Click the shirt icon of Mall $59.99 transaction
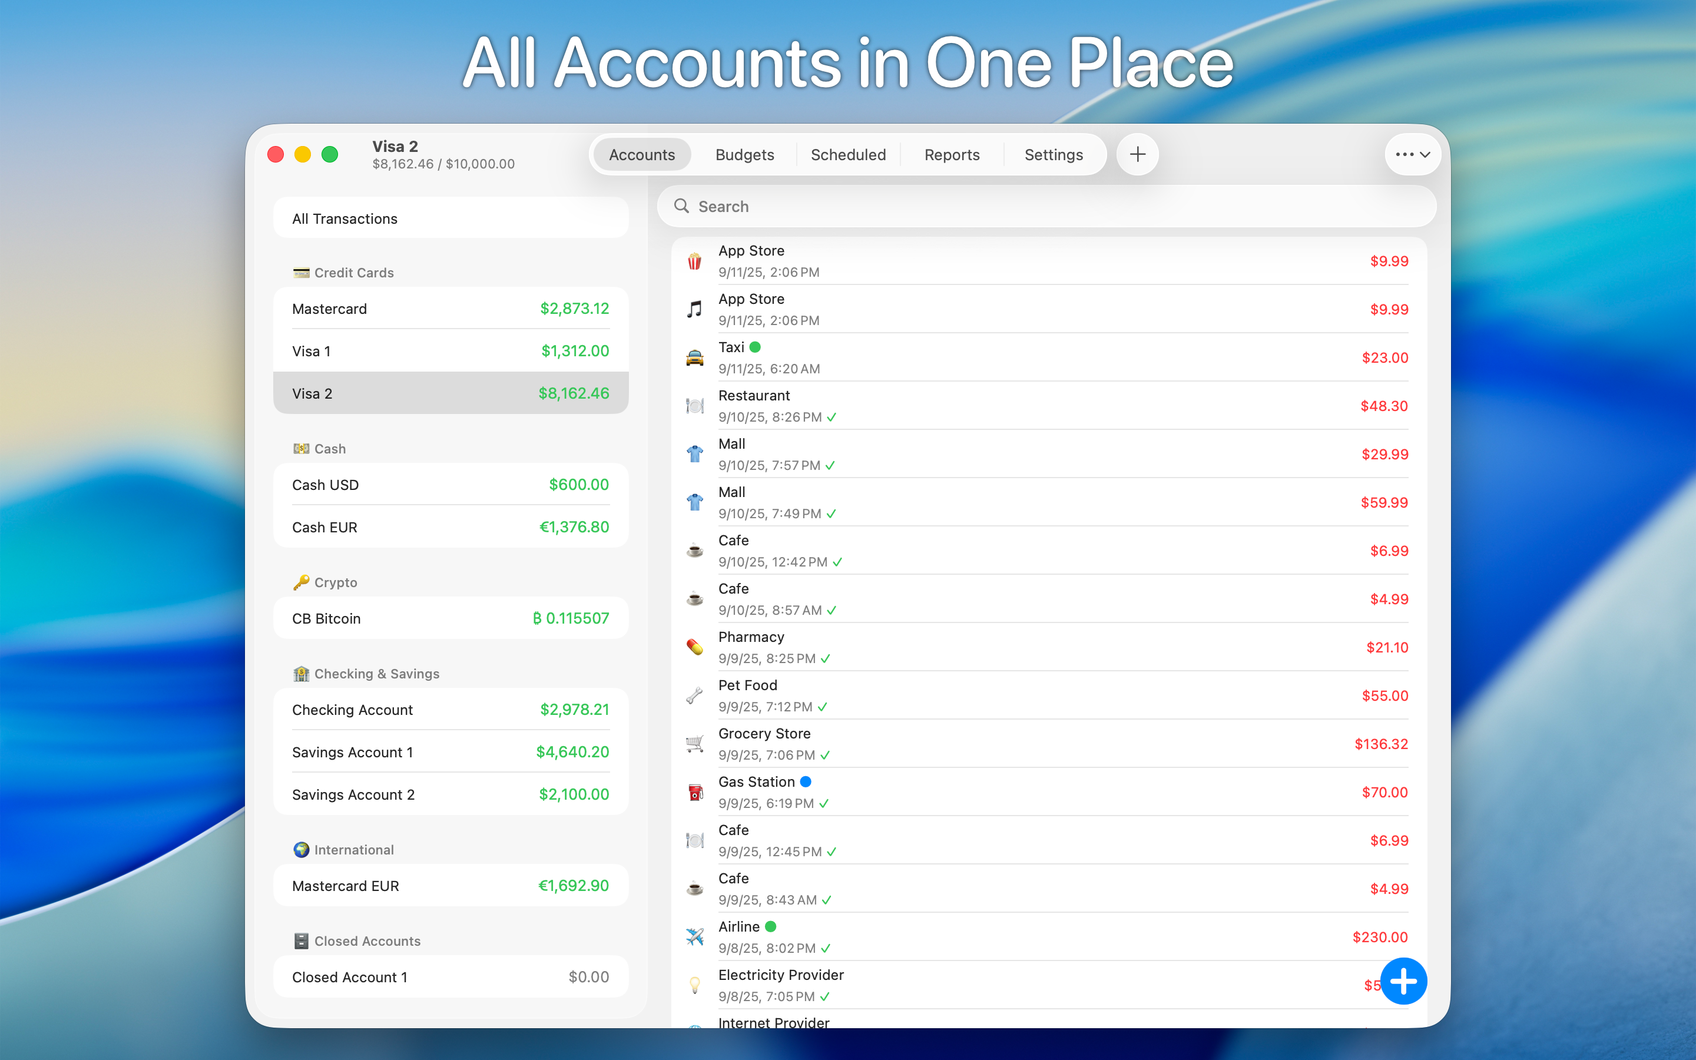This screenshot has height=1060, width=1696. tap(694, 503)
